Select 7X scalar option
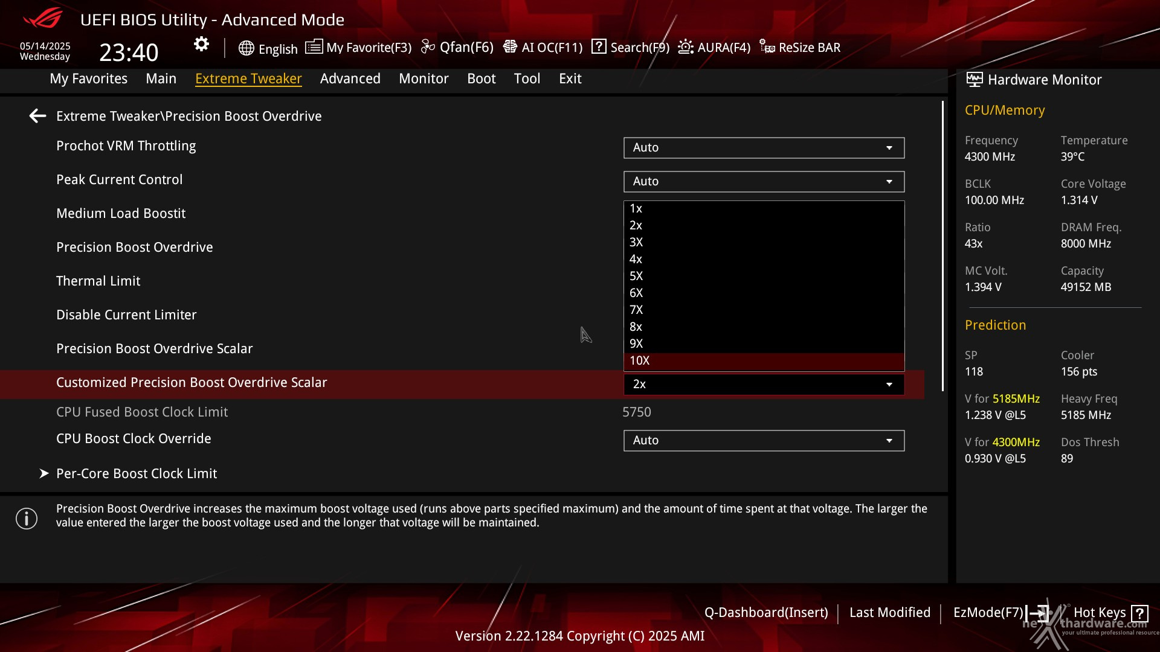Image resolution: width=1160 pixels, height=652 pixels. pyautogui.click(x=764, y=310)
